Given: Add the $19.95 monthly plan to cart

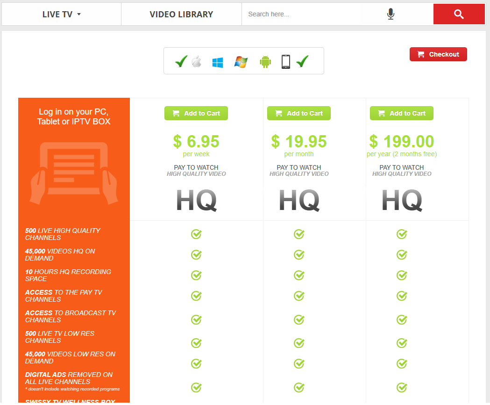Looking at the screenshot, I should 299,113.
